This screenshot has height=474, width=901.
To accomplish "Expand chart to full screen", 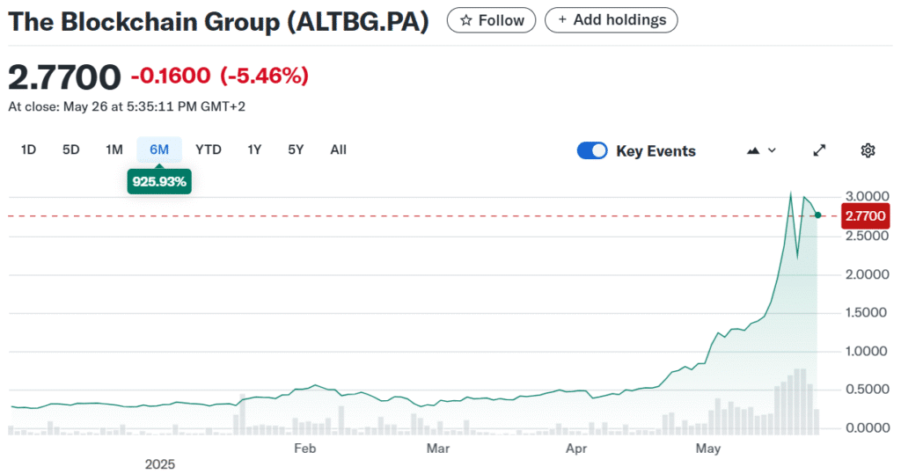I will pos(819,150).
